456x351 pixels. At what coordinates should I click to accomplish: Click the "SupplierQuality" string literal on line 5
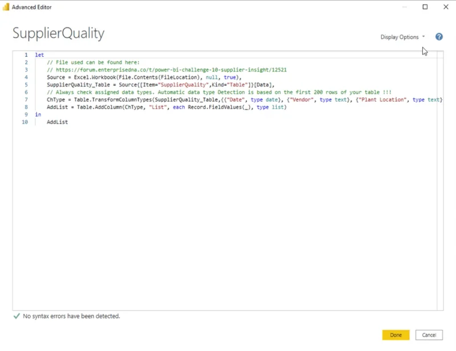(x=184, y=85)
